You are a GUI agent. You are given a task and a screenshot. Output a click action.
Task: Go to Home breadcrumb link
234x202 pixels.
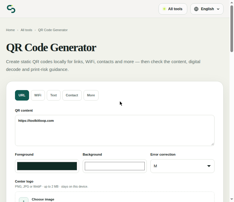coord(10,30)
